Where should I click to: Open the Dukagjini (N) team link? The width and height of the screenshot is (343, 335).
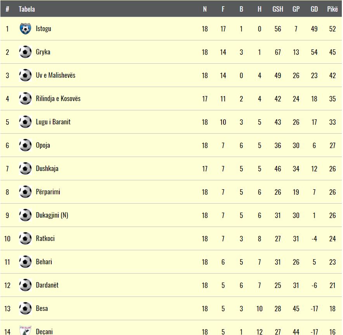pyautogui.click(x=52, y=215)
